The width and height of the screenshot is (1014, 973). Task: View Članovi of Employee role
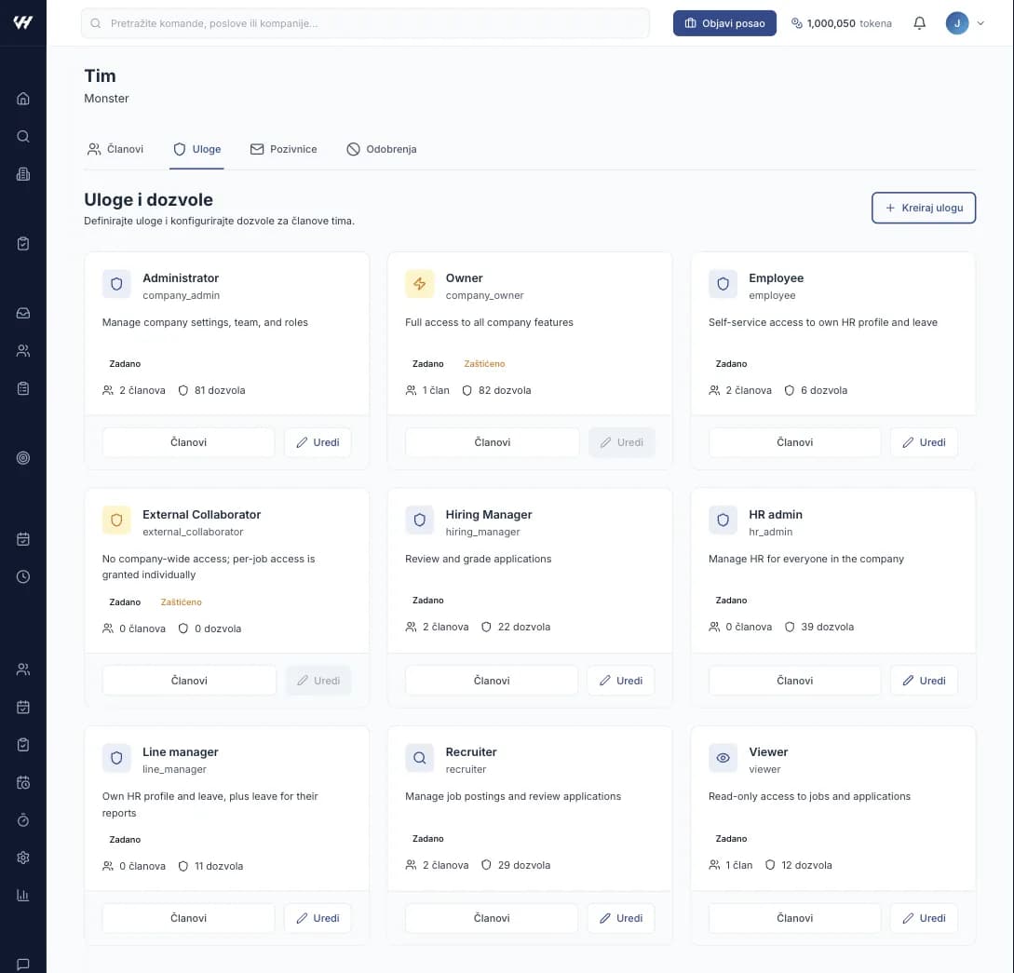795,442
